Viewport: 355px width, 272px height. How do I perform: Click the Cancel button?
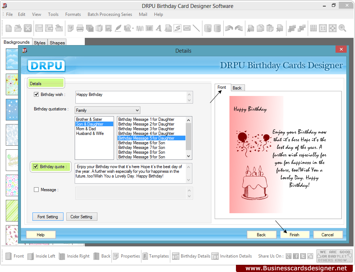[x=328, y=235]
